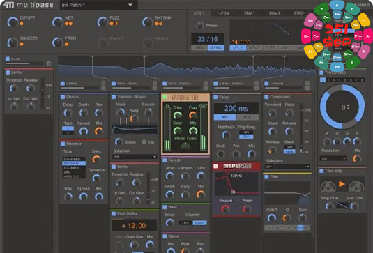Set LFO rate mode to SYNC

(216, 48)
